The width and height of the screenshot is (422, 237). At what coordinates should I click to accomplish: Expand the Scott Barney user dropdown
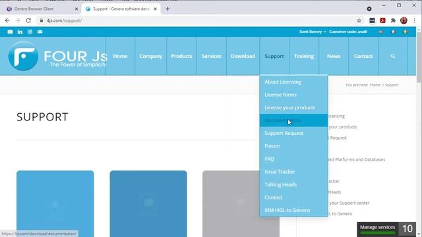[313, 32]
